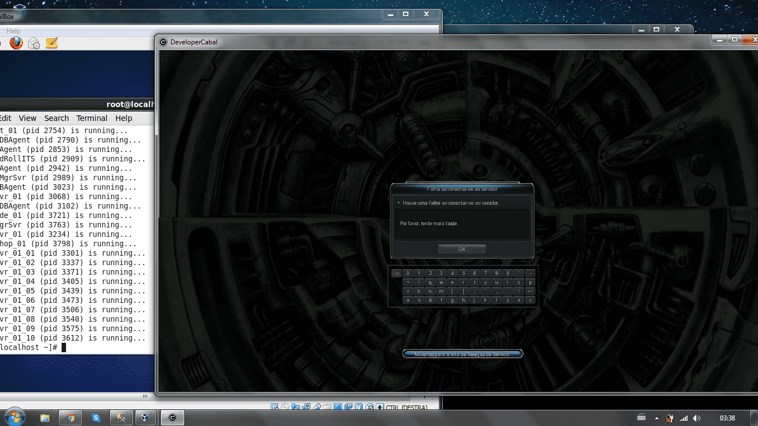Open the tools app on the taskbar
The width and height of the screenshot is (758, 426).
[122, 418]
